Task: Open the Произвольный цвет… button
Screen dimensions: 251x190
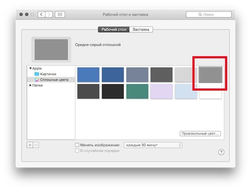Action: [200, 133]
